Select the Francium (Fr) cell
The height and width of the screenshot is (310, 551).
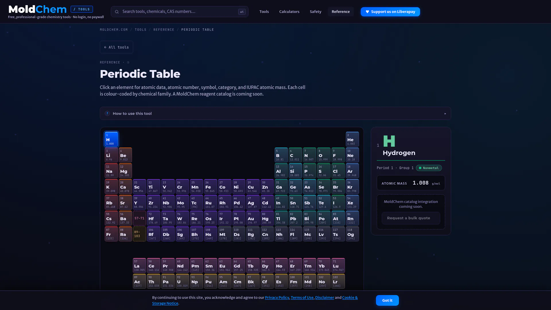(x=111, y=234)
